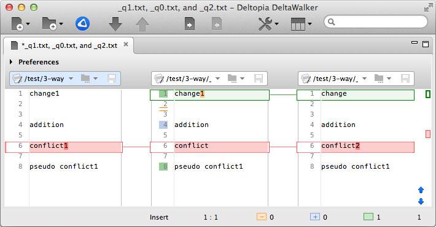This screenshot has height=227, width=436.
Task: Click the middle pane browse folder icon
Action: pos(232,79)
